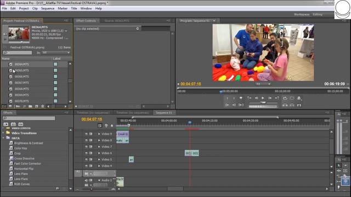Toggle Loop playback in Program monitor
The height and width of the screenshot is (197, 351).
[285, 98]
